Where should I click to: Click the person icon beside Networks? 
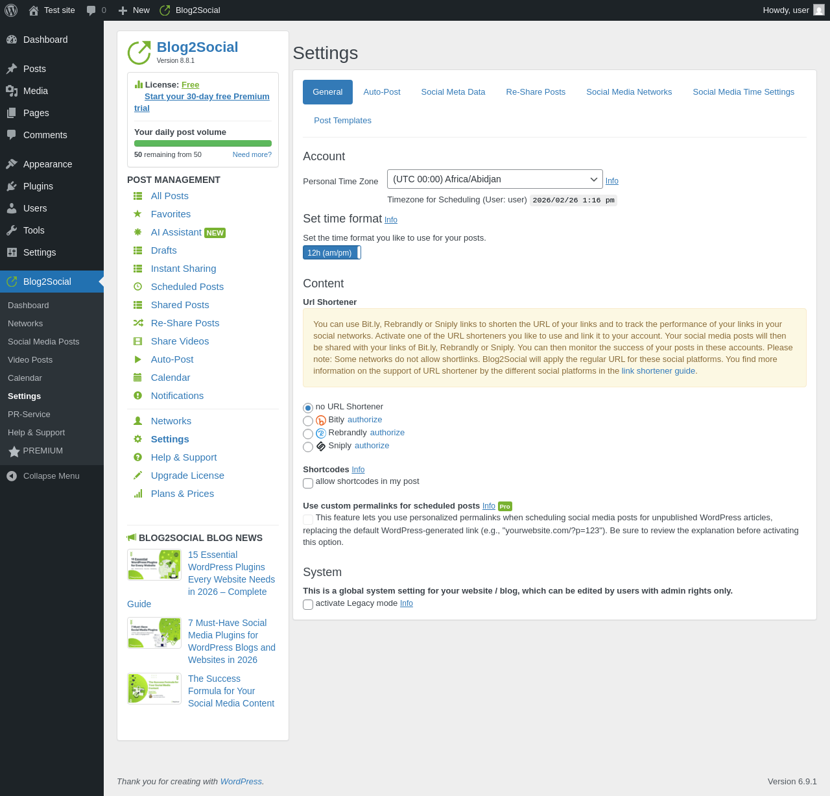[x=137, y=421]
